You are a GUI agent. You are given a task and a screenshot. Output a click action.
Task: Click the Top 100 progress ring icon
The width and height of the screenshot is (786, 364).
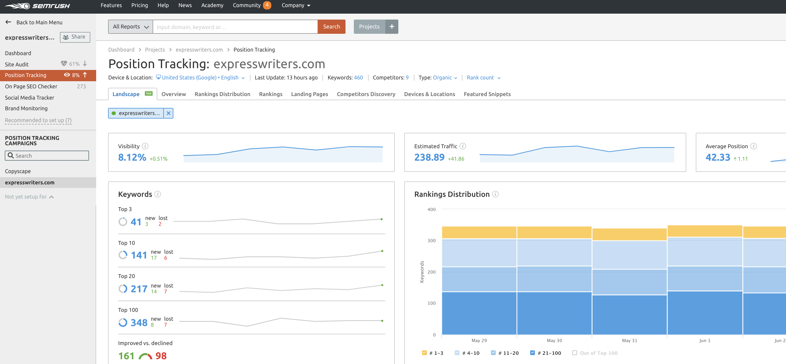tap(123, 323)
